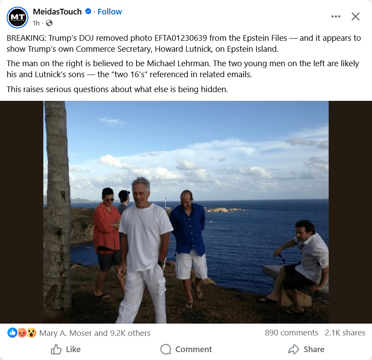Click the 1h post timestamp
372x360 pixels.
pyautogui.click(x=36, y=23)
